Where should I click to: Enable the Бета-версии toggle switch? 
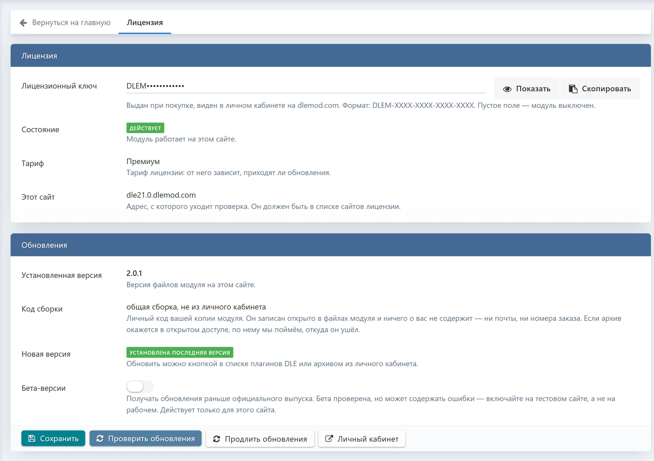140,386
